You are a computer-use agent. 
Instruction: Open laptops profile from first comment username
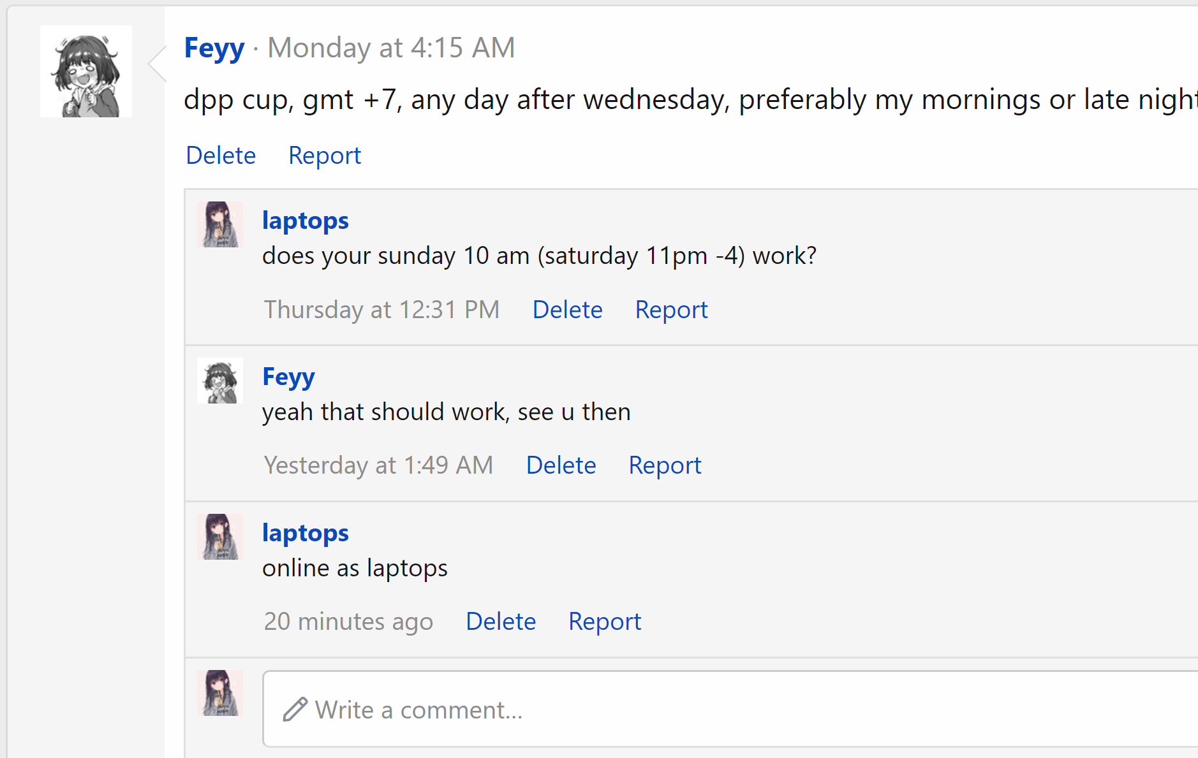(305, 221)
